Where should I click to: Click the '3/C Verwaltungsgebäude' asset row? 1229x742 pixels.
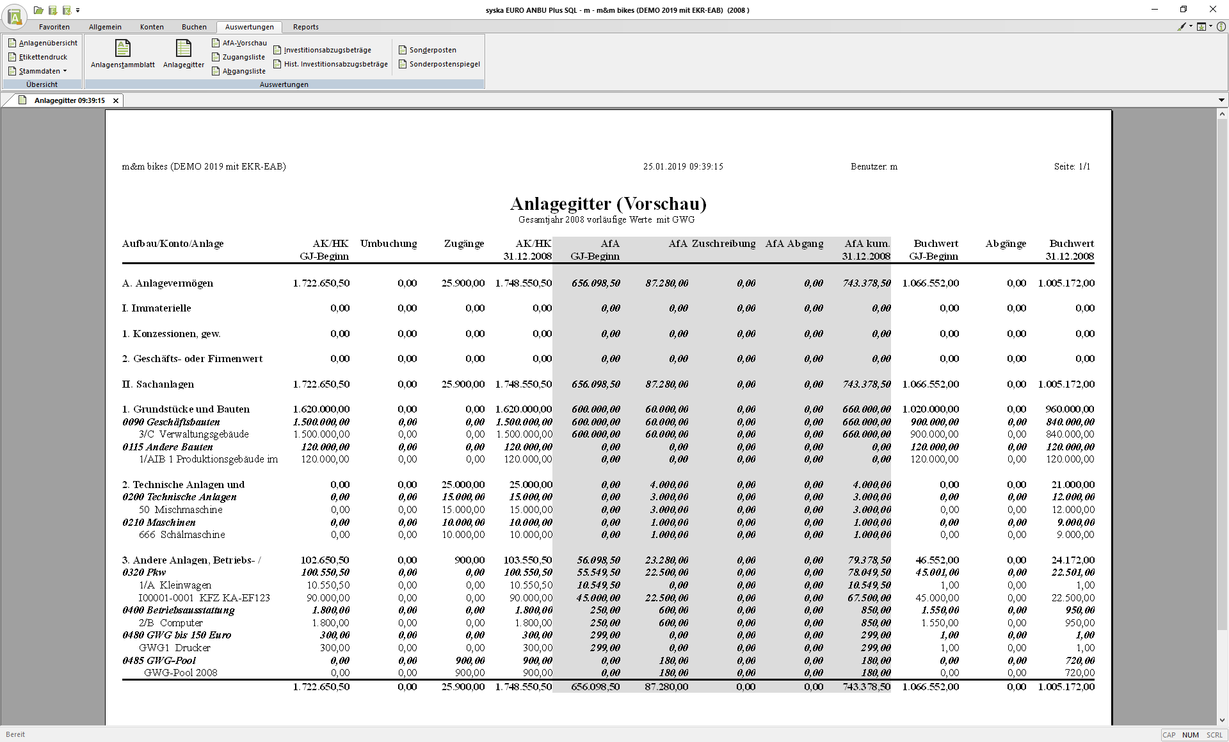pyautogui.click(x=194, y=434)
